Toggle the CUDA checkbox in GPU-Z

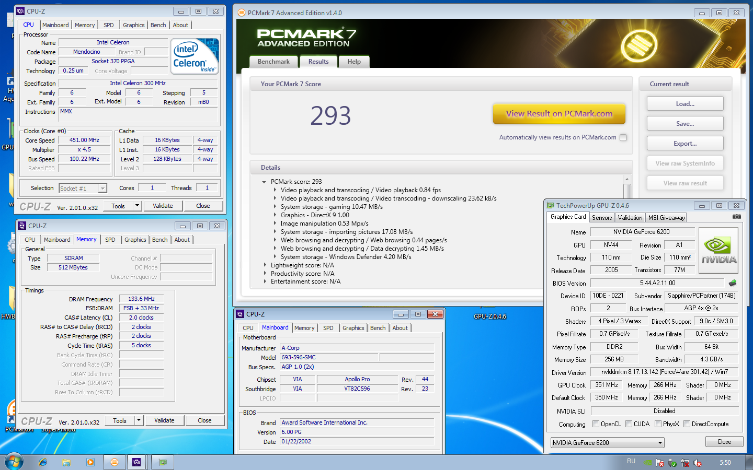[629, 424]
